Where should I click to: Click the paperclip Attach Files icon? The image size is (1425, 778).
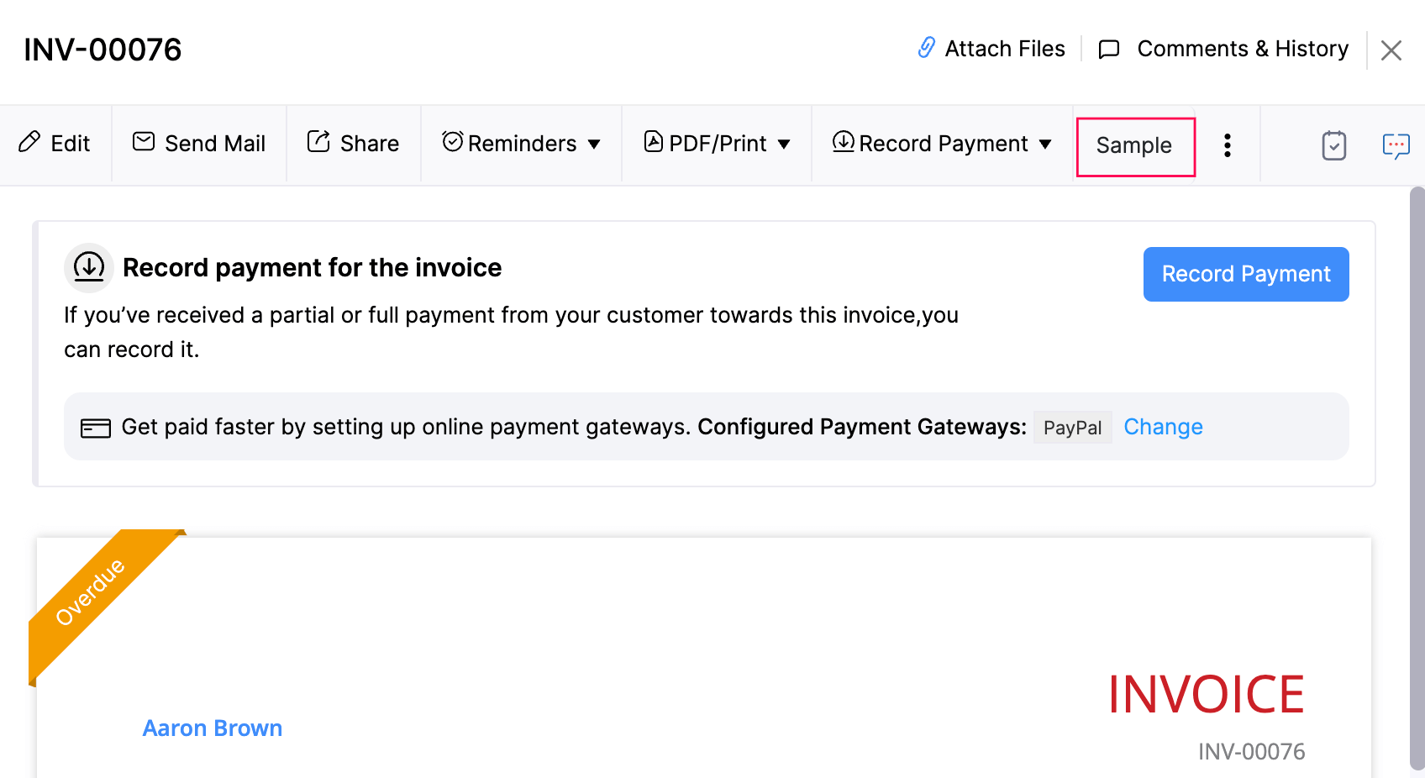tap(926, 48)
